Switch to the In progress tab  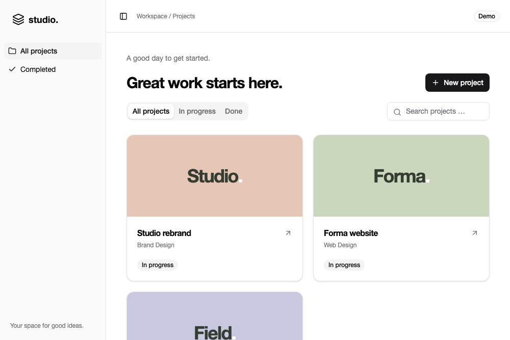197,111
